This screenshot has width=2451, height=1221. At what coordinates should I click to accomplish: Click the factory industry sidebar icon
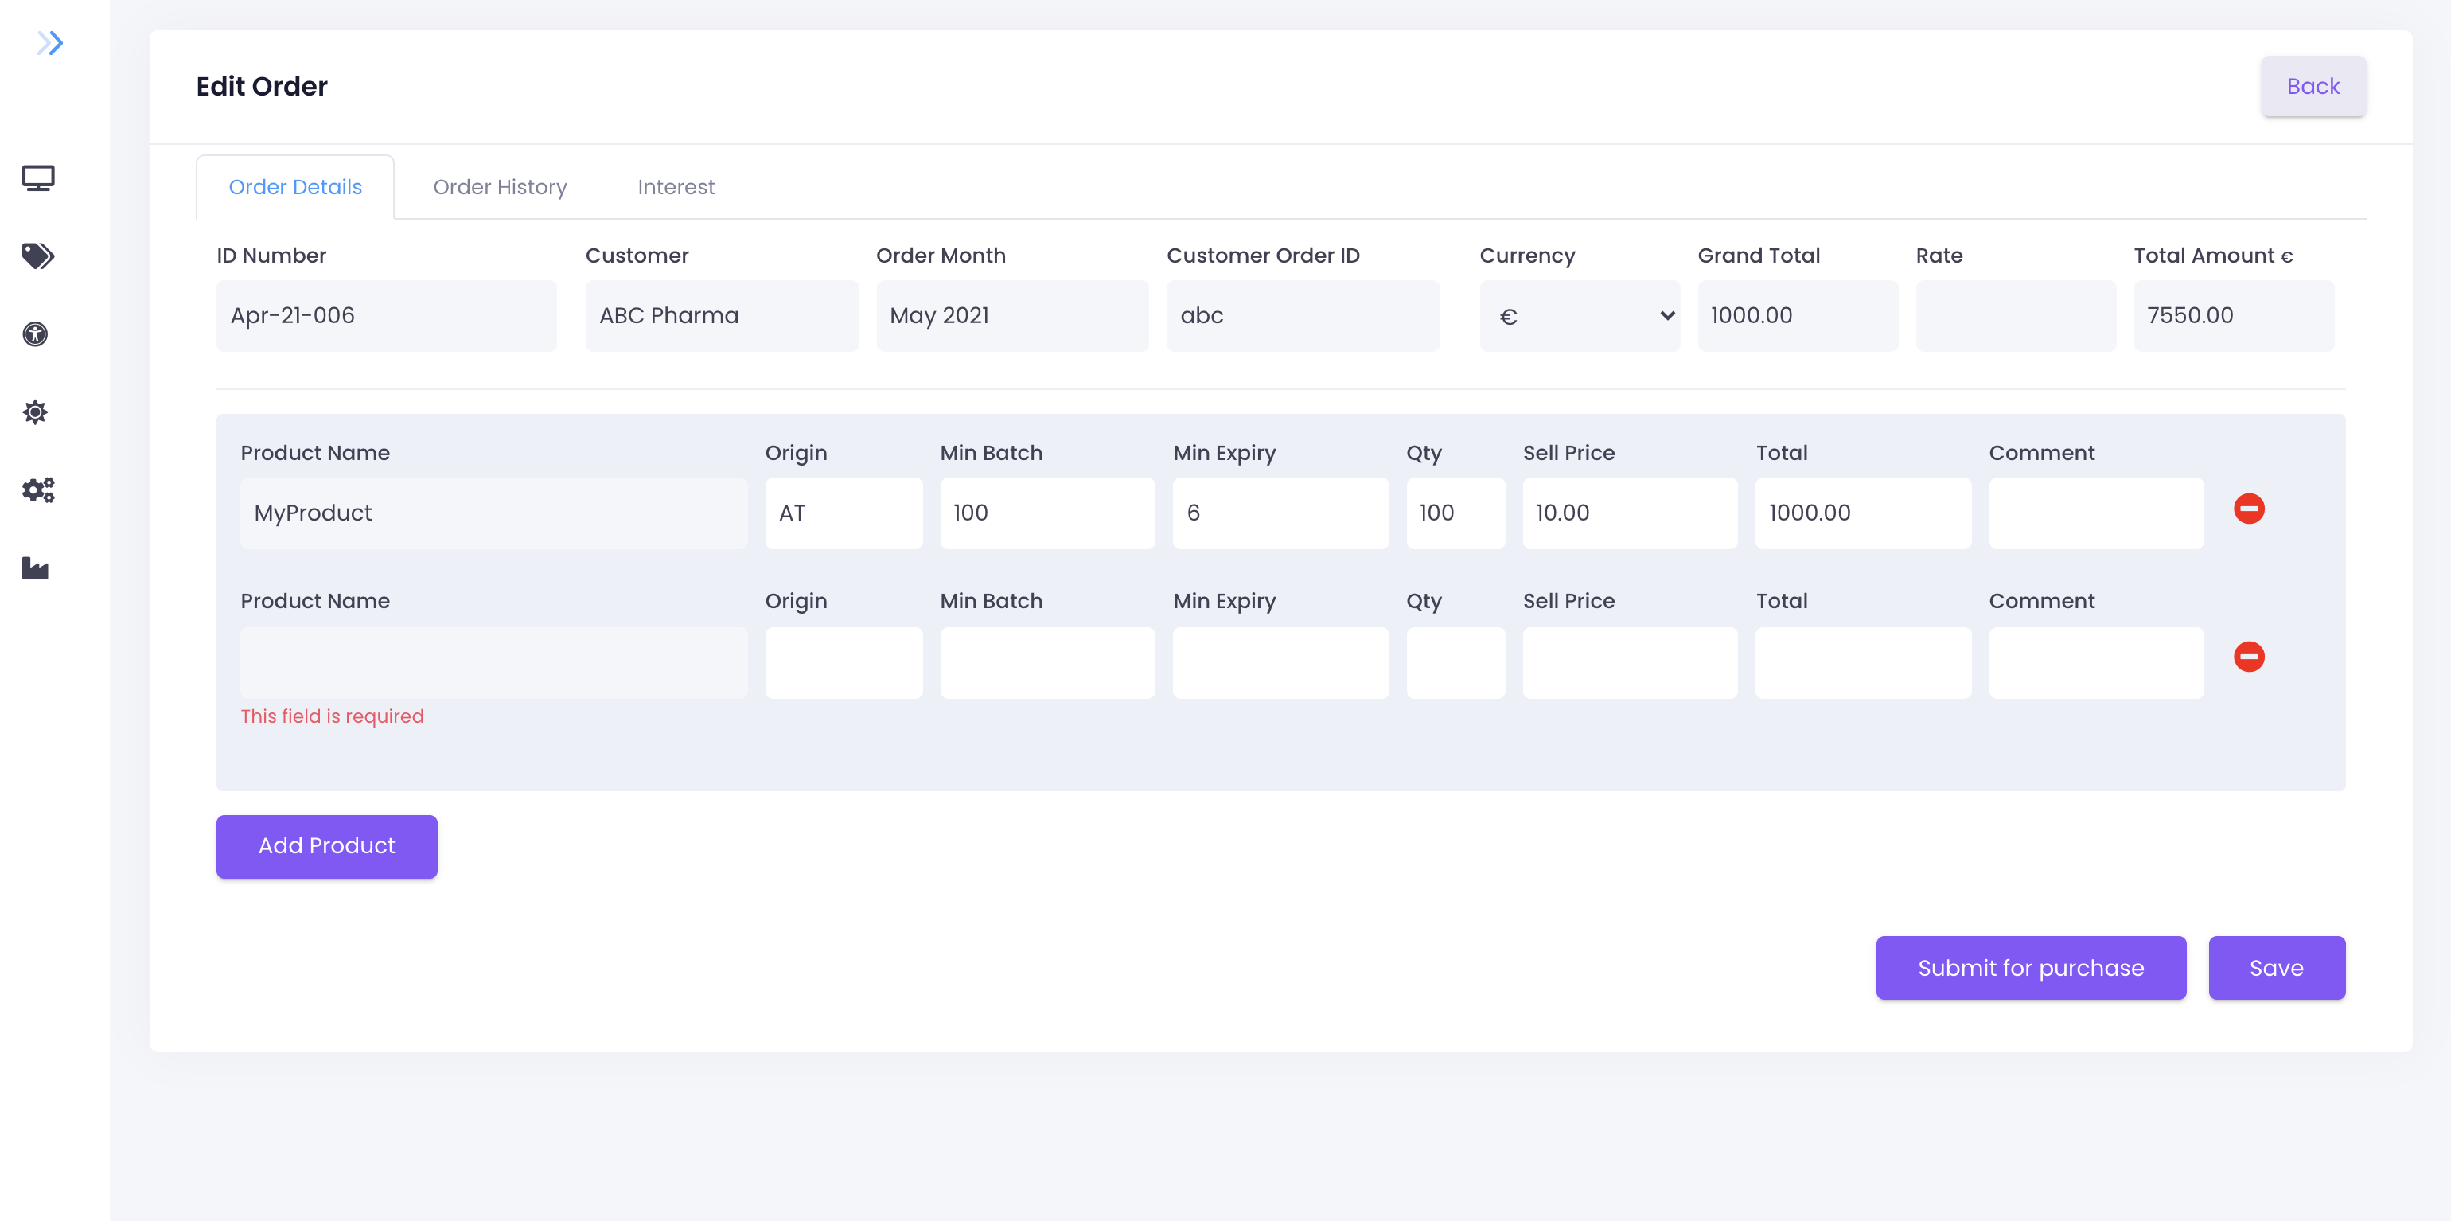point(35,568)
